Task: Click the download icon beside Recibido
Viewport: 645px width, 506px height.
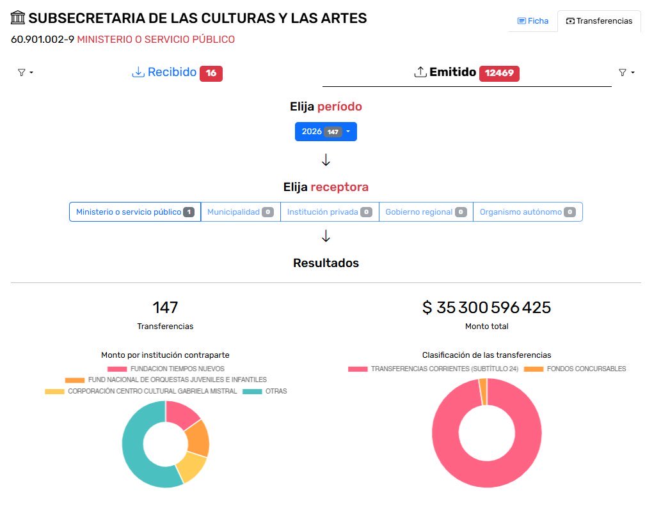Action: click(x=139, y=72)
